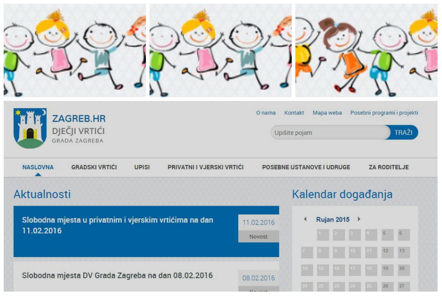This screenshot has width=442, height=296.
Task: Open Slobodna mjesta DV Grada Zagreba article
Action: pyautogui.click(x=117, y=275)
